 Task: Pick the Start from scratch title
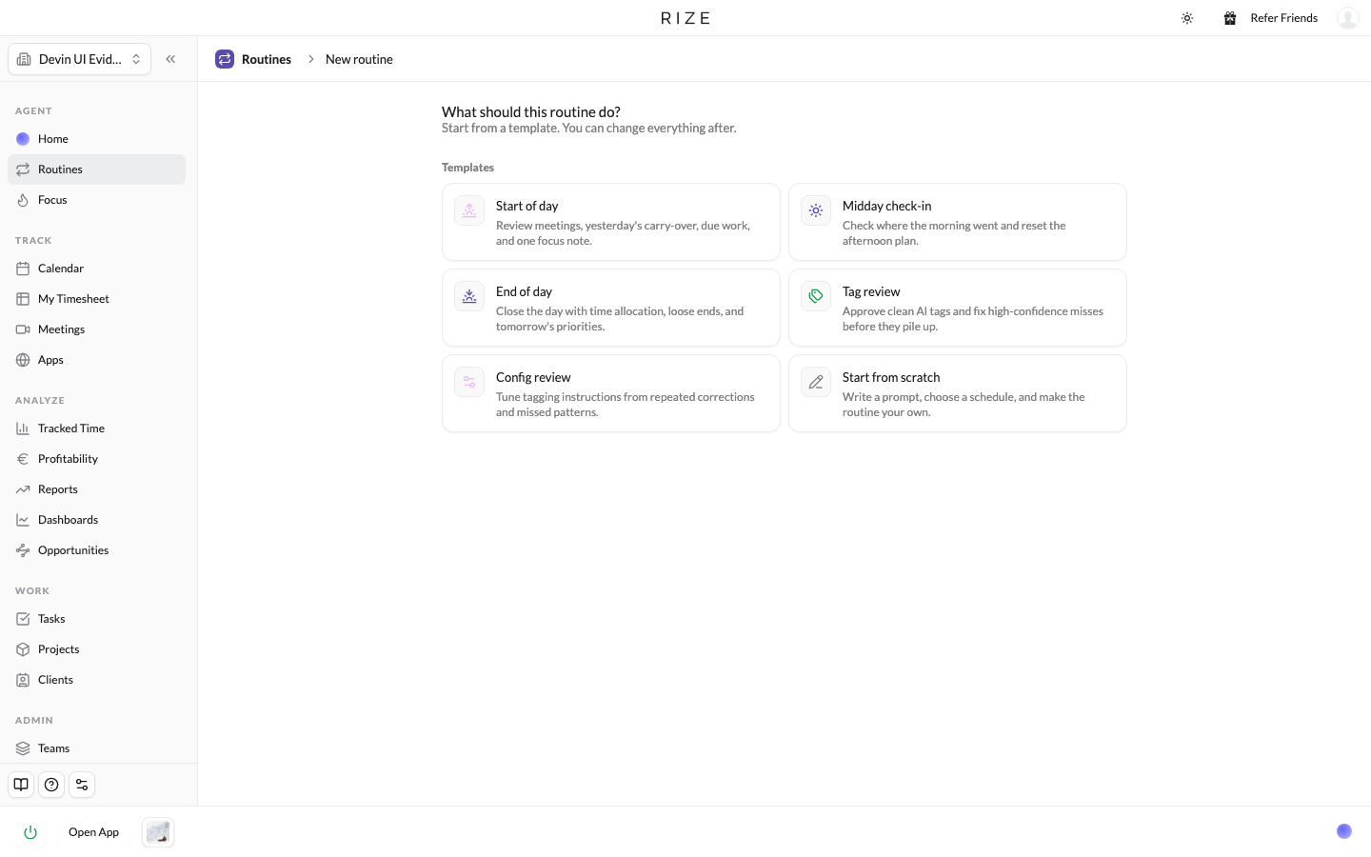pos(891,377)
